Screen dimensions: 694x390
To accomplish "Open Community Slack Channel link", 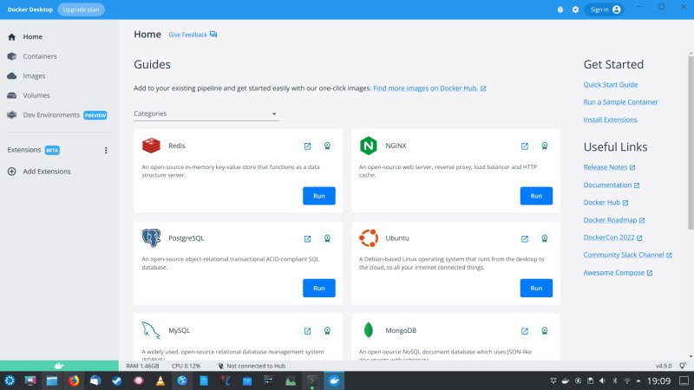I will coord(627,255).
